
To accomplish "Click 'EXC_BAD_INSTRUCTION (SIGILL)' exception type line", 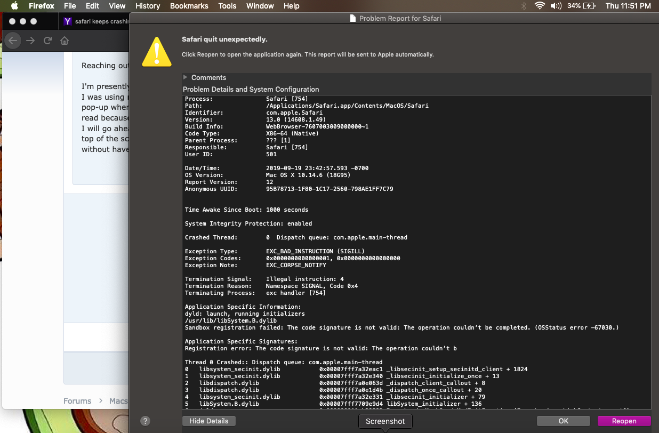I will [275, 251].
